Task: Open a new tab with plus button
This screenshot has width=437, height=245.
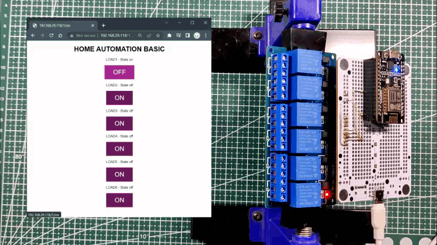Action: [x=103, y=25]
